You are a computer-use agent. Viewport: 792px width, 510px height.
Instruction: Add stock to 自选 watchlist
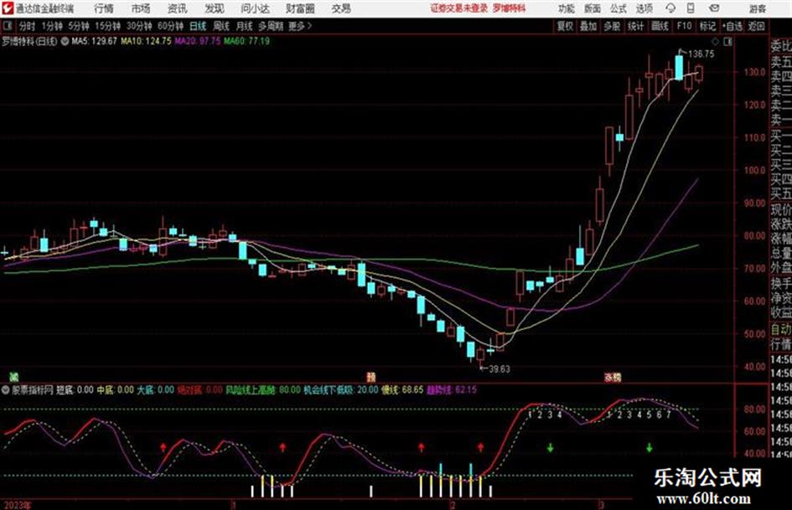coord(732,26)
